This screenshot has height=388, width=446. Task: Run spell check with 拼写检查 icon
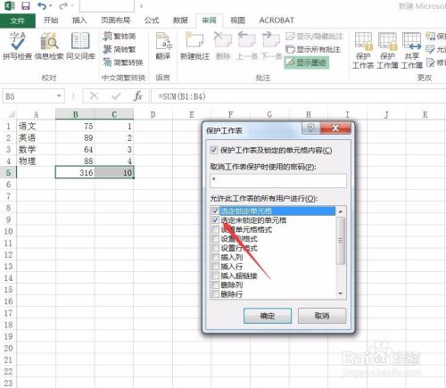pyautogui.click(x=17, y=46)
